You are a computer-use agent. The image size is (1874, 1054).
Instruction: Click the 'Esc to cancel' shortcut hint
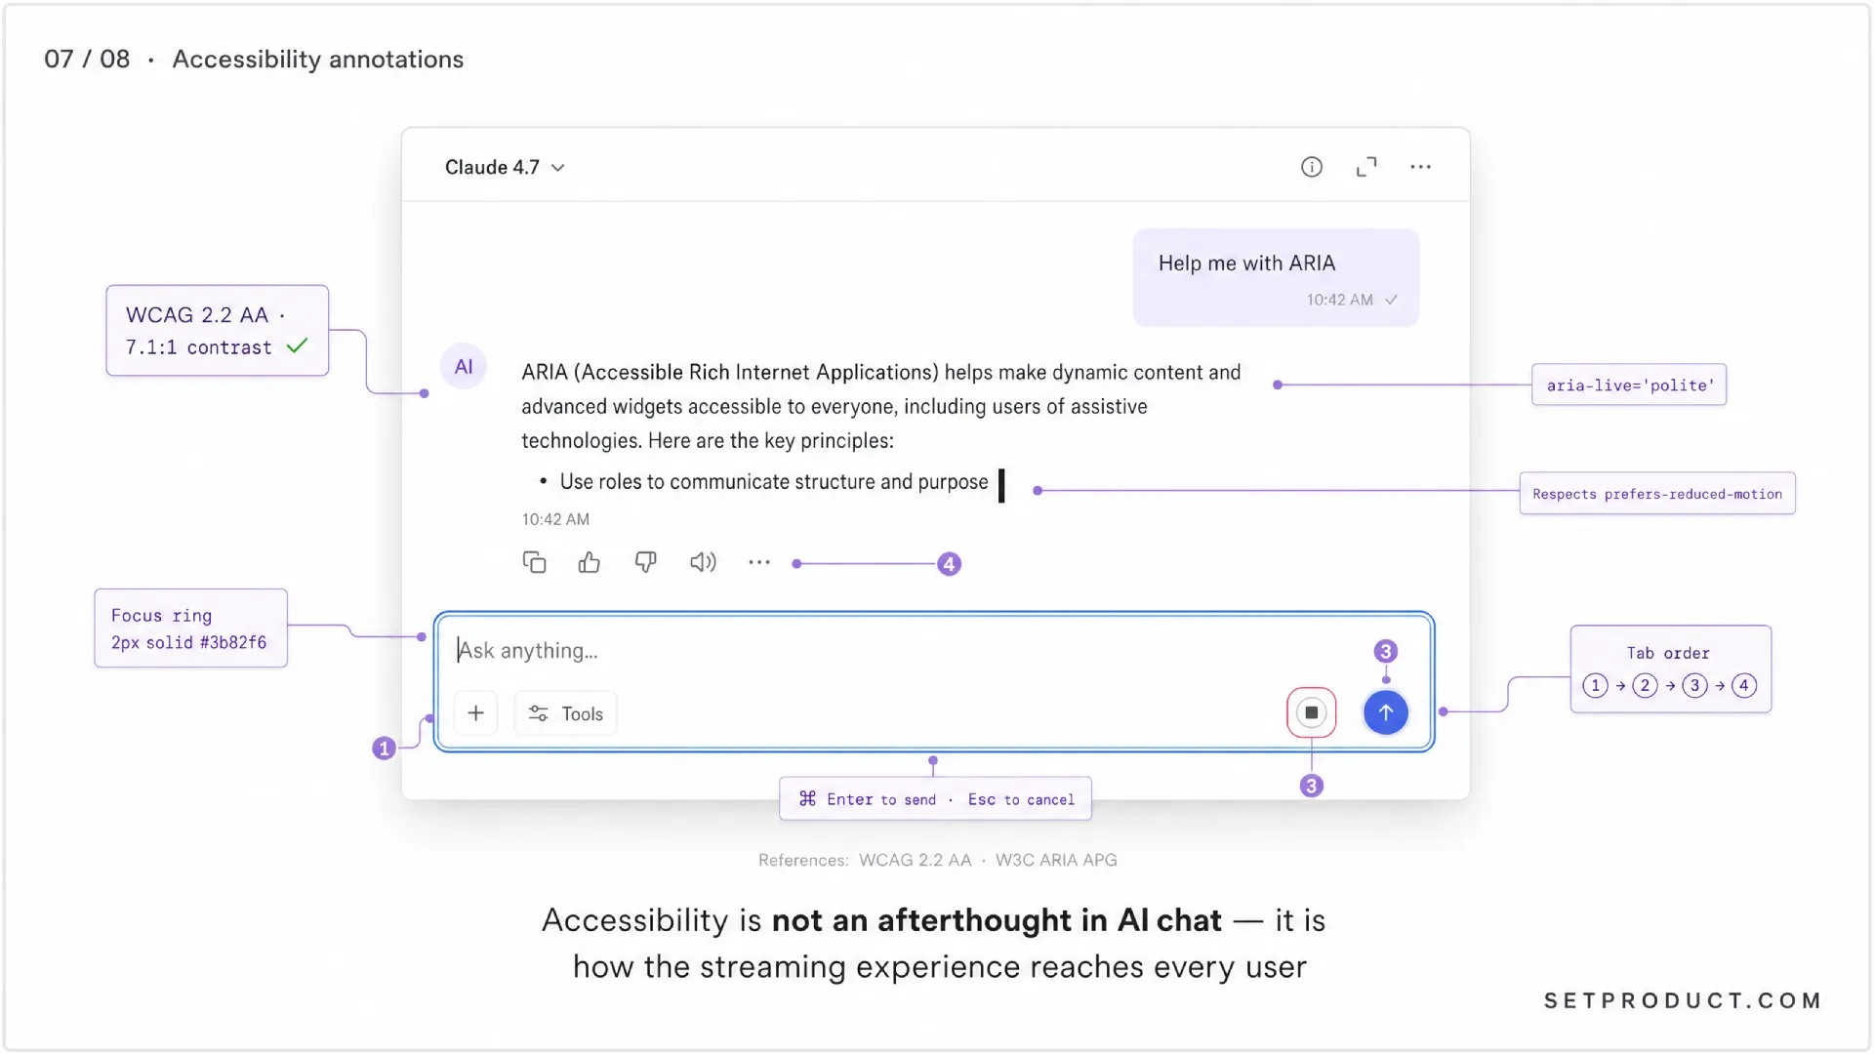coord(1021,799)
